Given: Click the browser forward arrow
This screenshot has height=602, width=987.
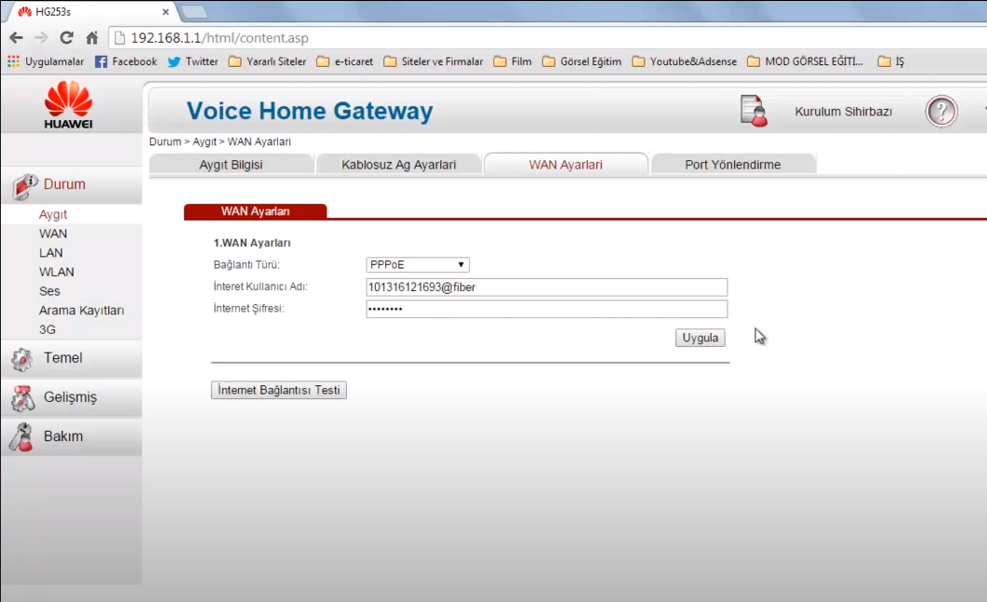Looking at the screenshot, I should [x=42, y=38].
